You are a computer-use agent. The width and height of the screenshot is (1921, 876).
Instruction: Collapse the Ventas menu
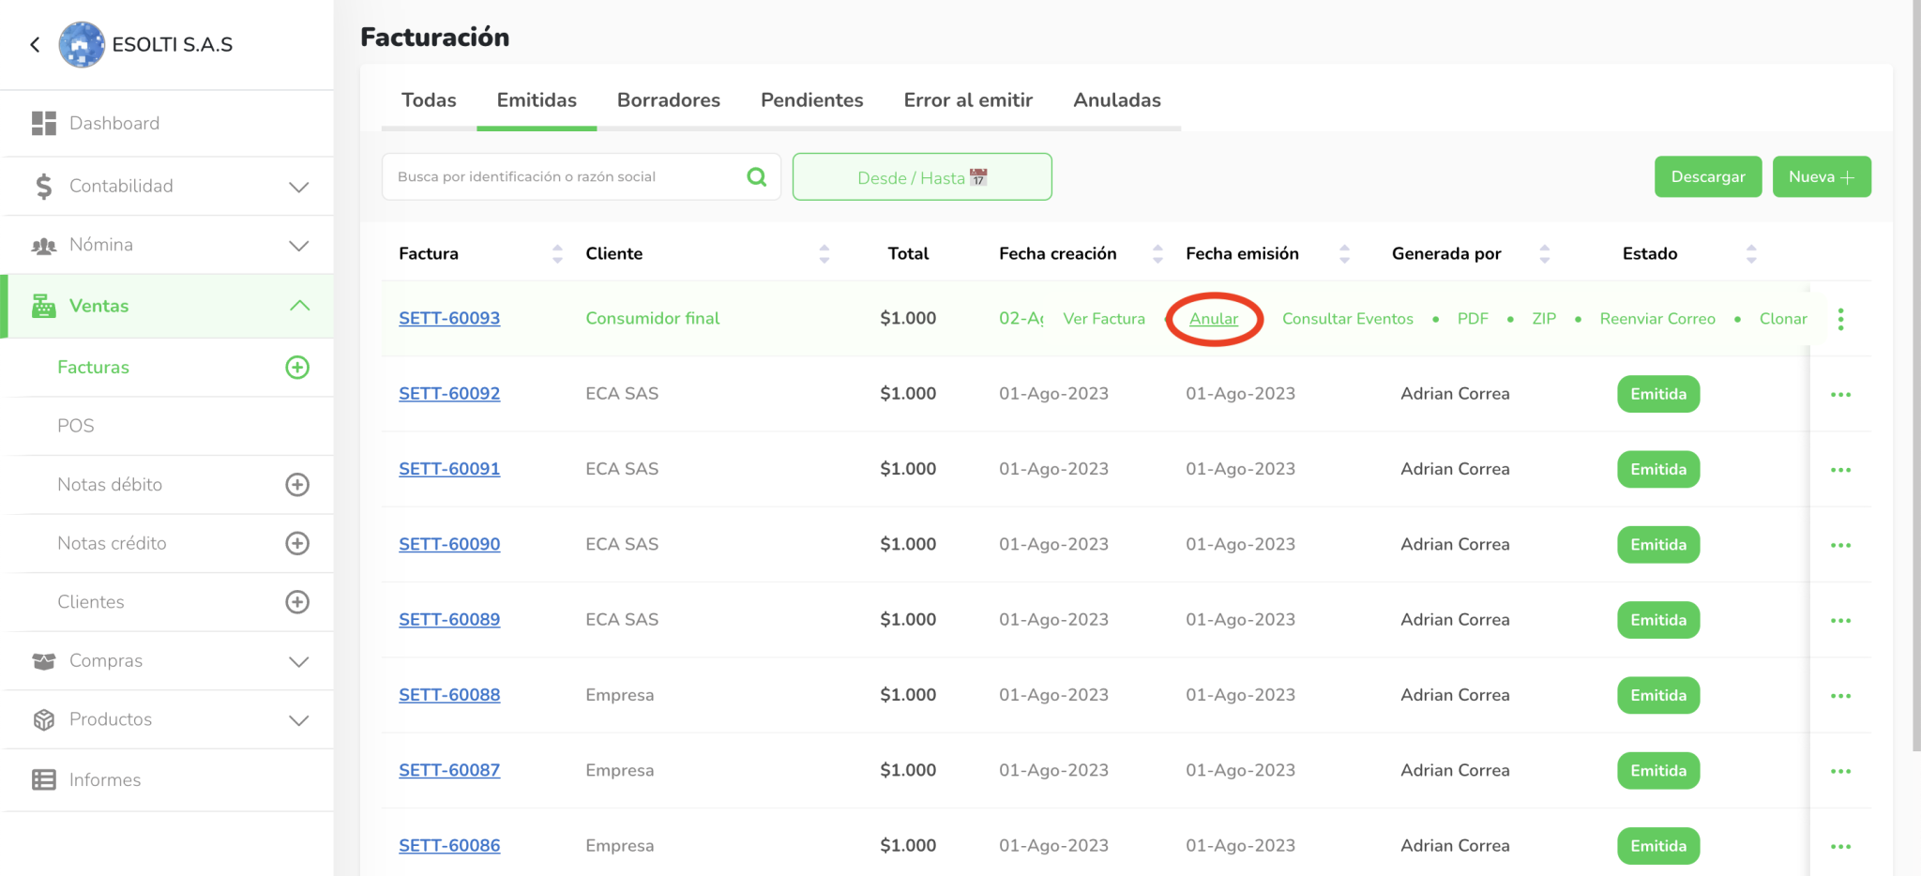(298, 306)
